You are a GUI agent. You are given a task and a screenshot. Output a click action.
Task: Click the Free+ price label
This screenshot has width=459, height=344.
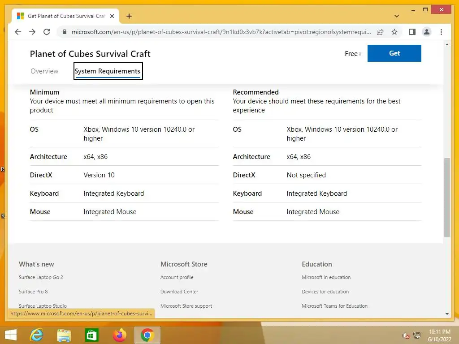(353, 54)
